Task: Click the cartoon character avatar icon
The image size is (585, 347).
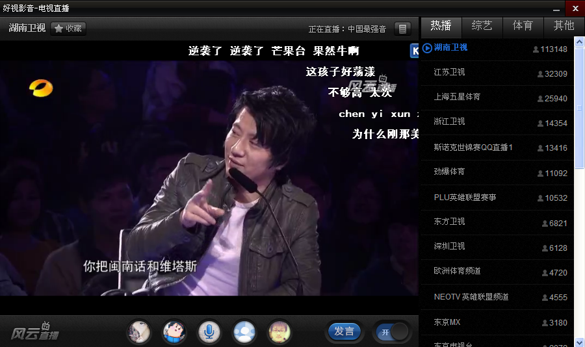Action: point(174,332)
